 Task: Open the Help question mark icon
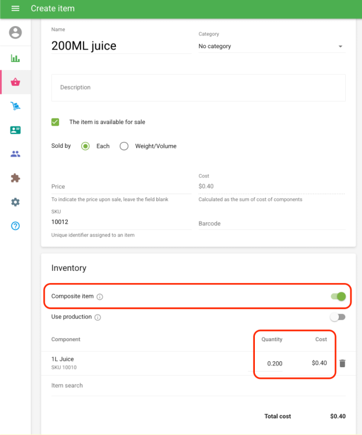tap(15, 226)
